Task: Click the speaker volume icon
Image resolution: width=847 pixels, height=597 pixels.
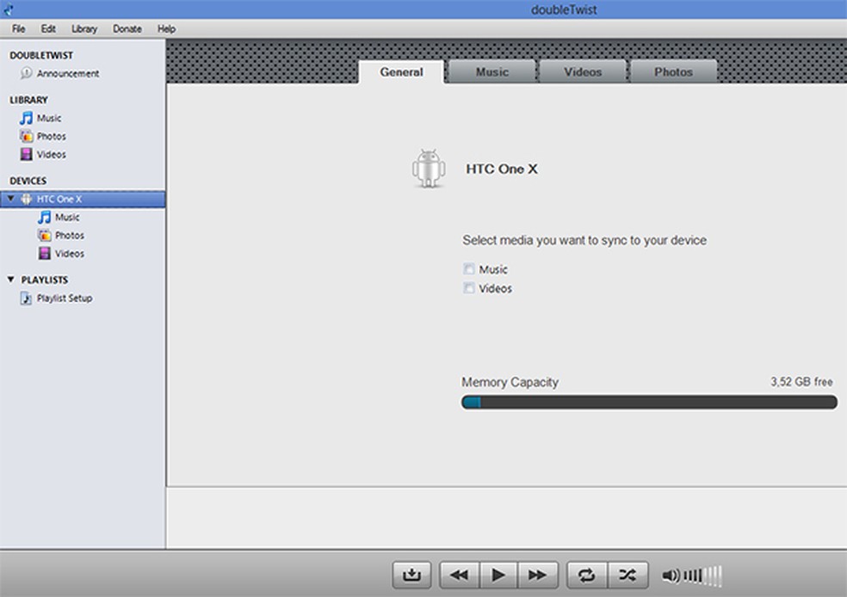Action: pos(671,576)
